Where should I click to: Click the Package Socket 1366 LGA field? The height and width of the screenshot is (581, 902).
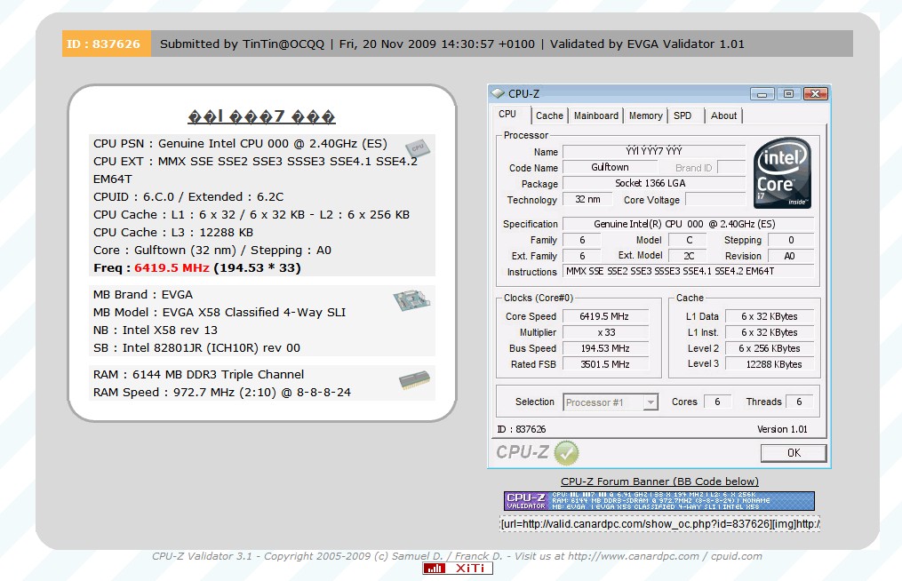[653, 184]
